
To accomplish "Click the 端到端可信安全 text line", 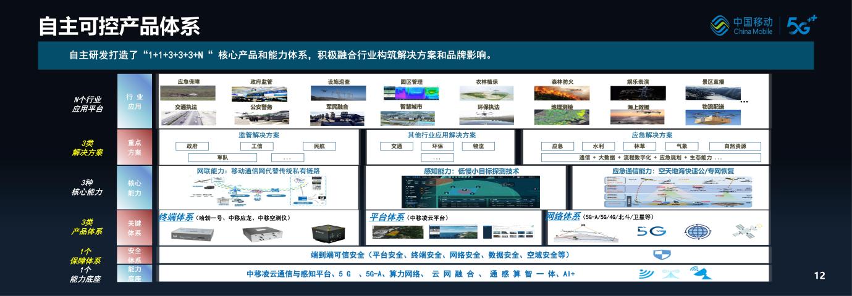I will (x=440, y=255).
